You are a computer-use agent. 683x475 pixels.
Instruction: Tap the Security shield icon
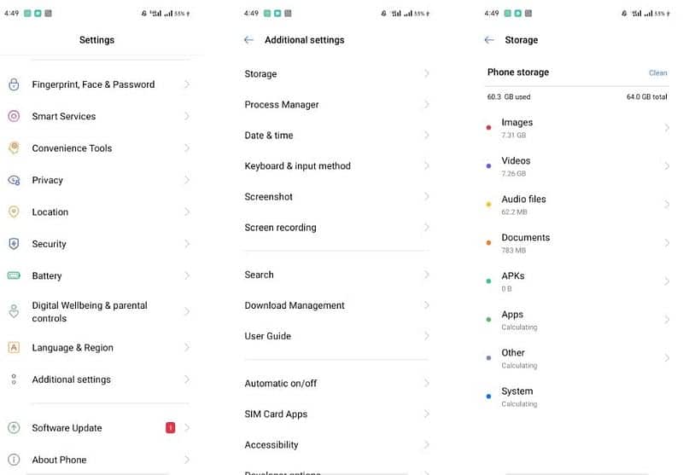(14, 244)
